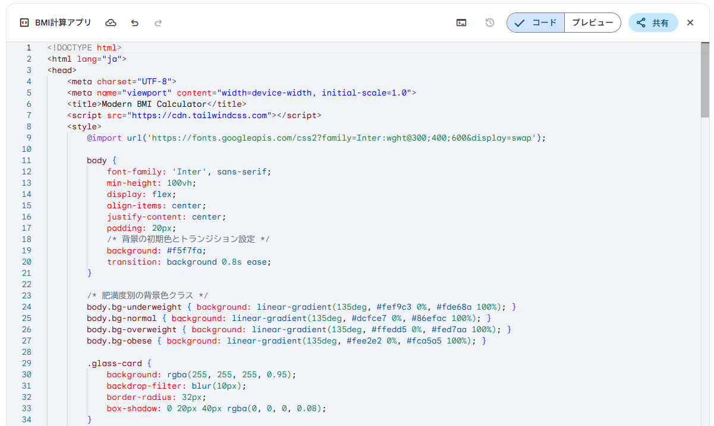Viewport: 714px width, 426px height.
Task: Click the justify-content: center declaration
Action: (x=166, y=217)
